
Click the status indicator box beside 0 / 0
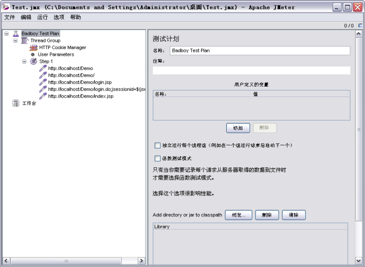(x=360, y=25)
